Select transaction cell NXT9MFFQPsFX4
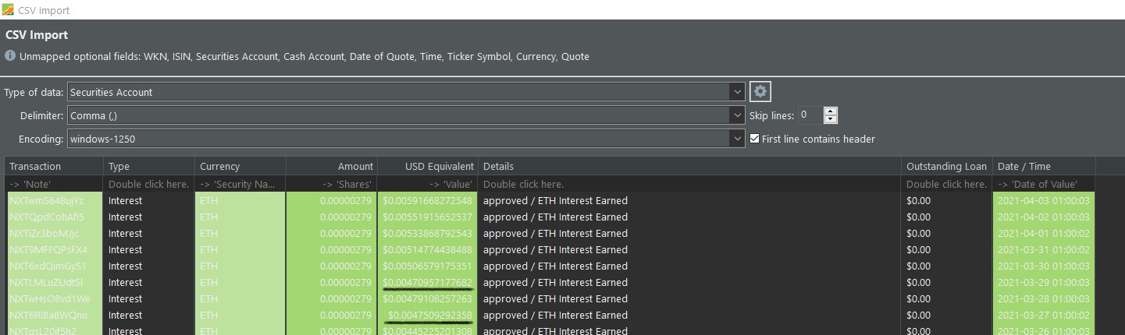 click(54, 249)
